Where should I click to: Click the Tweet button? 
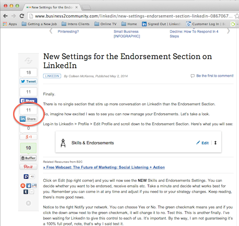tap(28, 82)
